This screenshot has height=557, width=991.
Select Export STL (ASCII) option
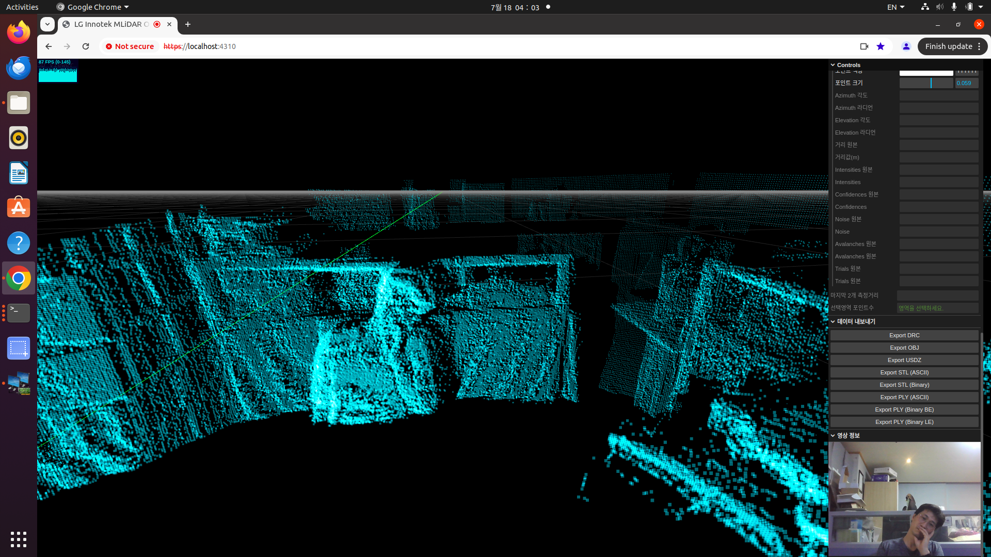pos(904,372)
